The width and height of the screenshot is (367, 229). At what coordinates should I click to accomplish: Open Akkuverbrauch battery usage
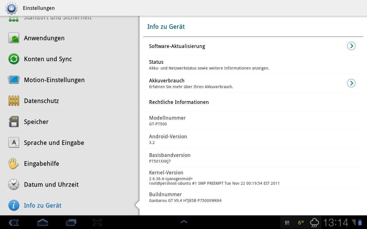pyautogui.click(x=253, y=83)
